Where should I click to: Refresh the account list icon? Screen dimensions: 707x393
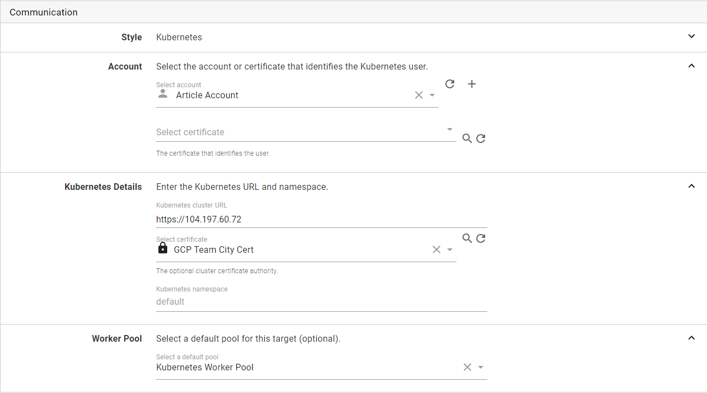(450, 84)
